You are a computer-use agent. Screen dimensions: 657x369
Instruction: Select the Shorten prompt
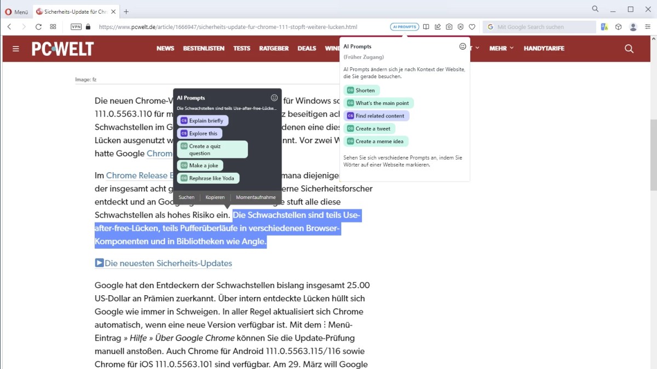(x=361, y=90)
